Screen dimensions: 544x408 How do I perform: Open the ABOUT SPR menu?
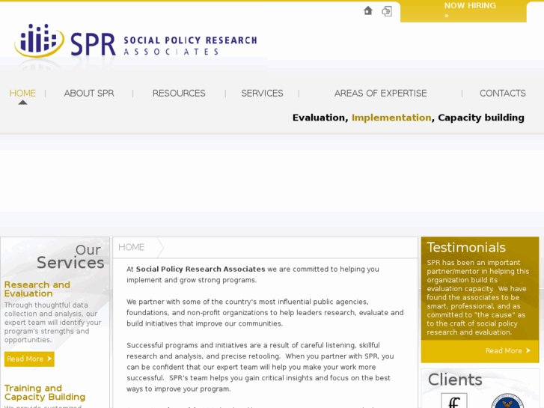click(x=89, y=94)
